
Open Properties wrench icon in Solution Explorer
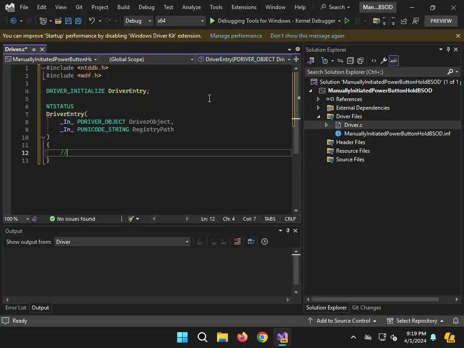coord(383,61)
